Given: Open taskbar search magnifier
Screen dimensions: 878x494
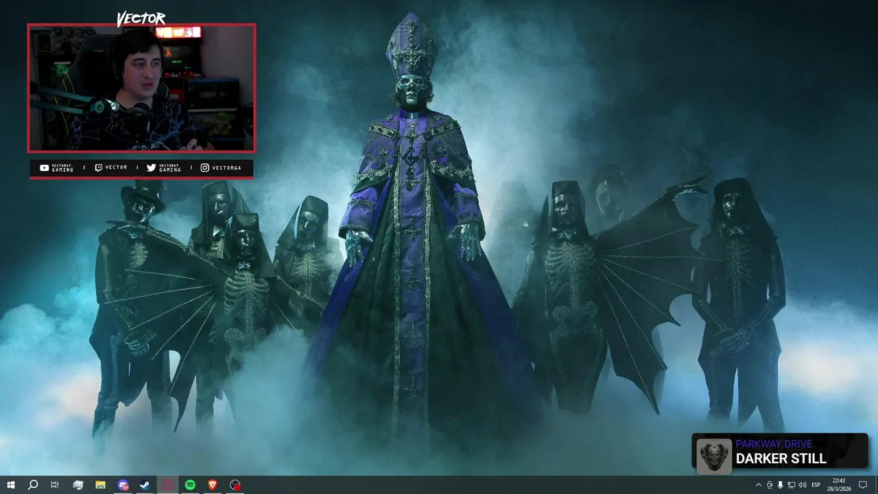Looking at the screenshot, I should [x=32, y=485].
